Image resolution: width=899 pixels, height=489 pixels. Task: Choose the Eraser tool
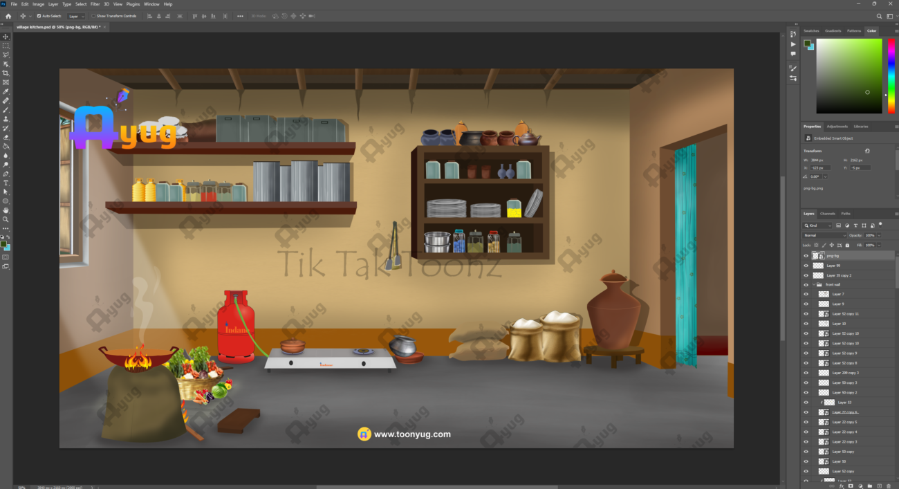(x=6, y=137)
